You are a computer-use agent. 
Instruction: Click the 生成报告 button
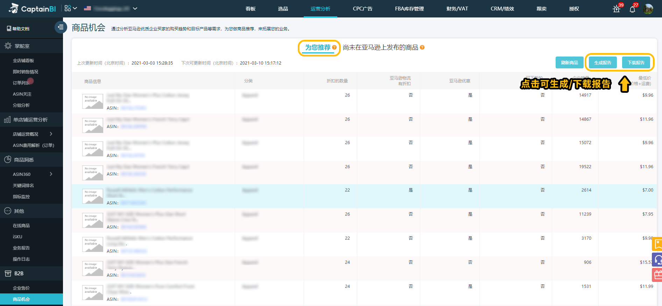tap(603, 62)
